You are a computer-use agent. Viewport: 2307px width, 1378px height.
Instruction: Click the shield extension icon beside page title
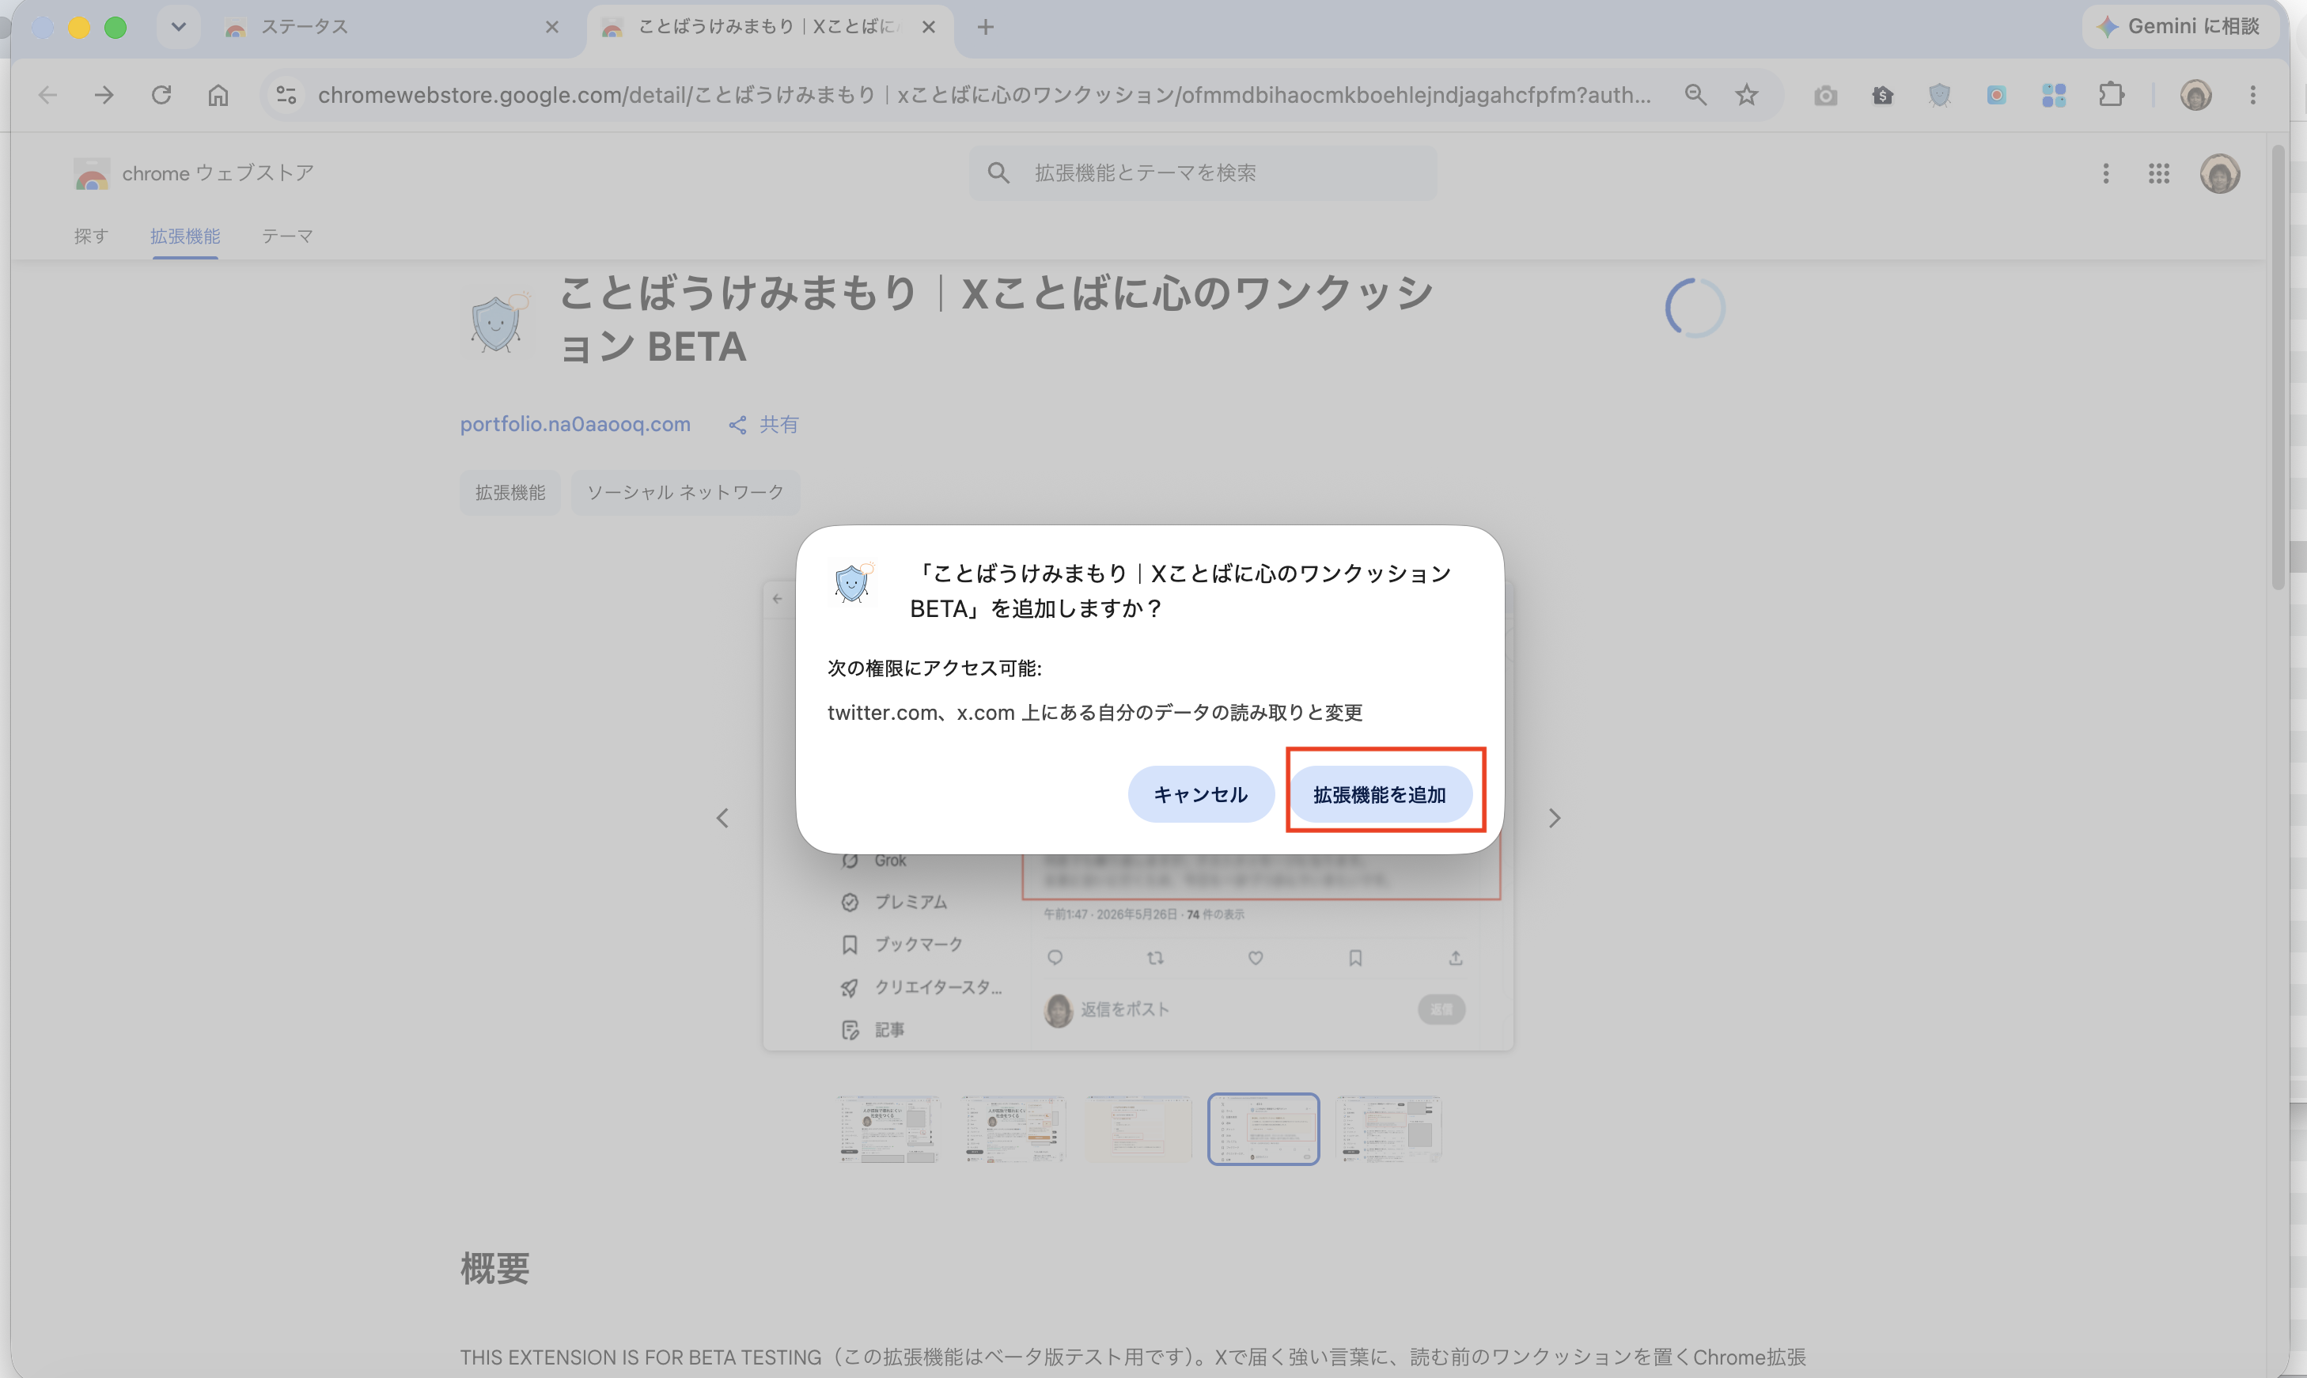click(497, 321)
